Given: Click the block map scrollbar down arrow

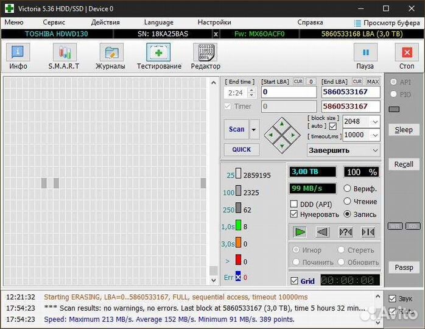Looking at the screenshot, I should pos(214,280).
